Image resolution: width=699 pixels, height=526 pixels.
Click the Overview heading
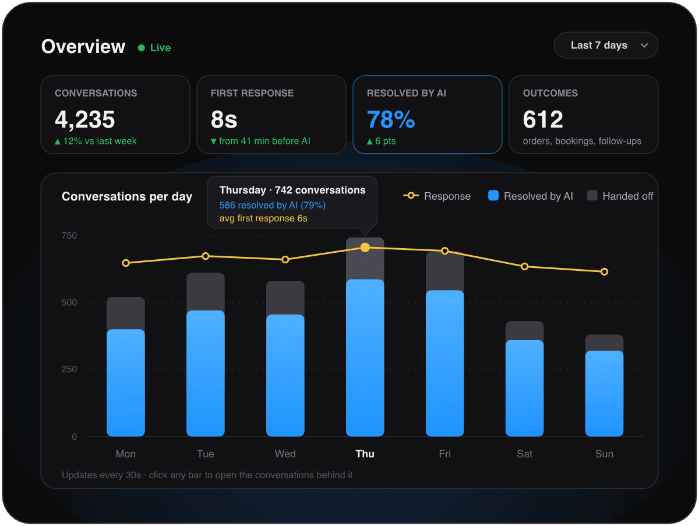[x=83, y=47]
